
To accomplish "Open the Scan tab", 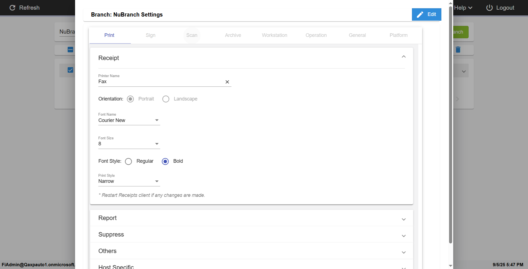I will click(x=192, y=35).
